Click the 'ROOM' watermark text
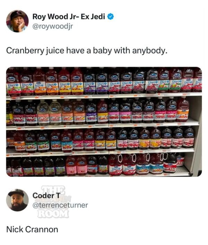This screenshot has height=245, width=208. click(x=53, y=214)
